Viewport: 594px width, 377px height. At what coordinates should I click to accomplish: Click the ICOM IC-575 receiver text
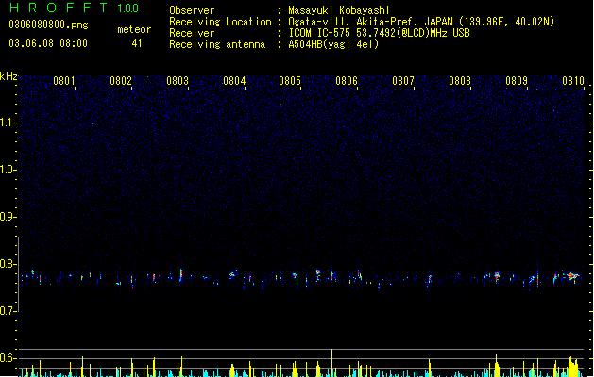379,33
